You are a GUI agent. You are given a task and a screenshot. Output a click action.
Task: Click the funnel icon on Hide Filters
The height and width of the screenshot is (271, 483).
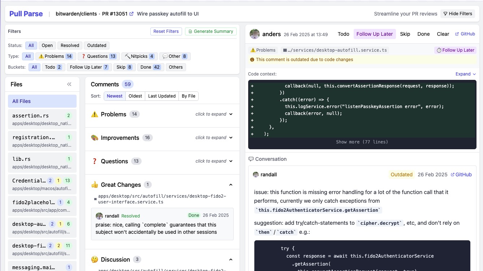[x=446, y=13]
